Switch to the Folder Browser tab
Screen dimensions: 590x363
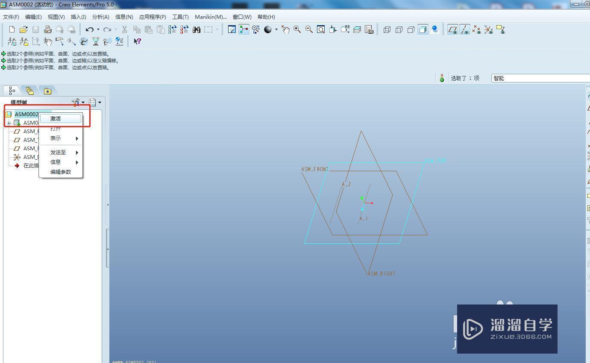29,91
